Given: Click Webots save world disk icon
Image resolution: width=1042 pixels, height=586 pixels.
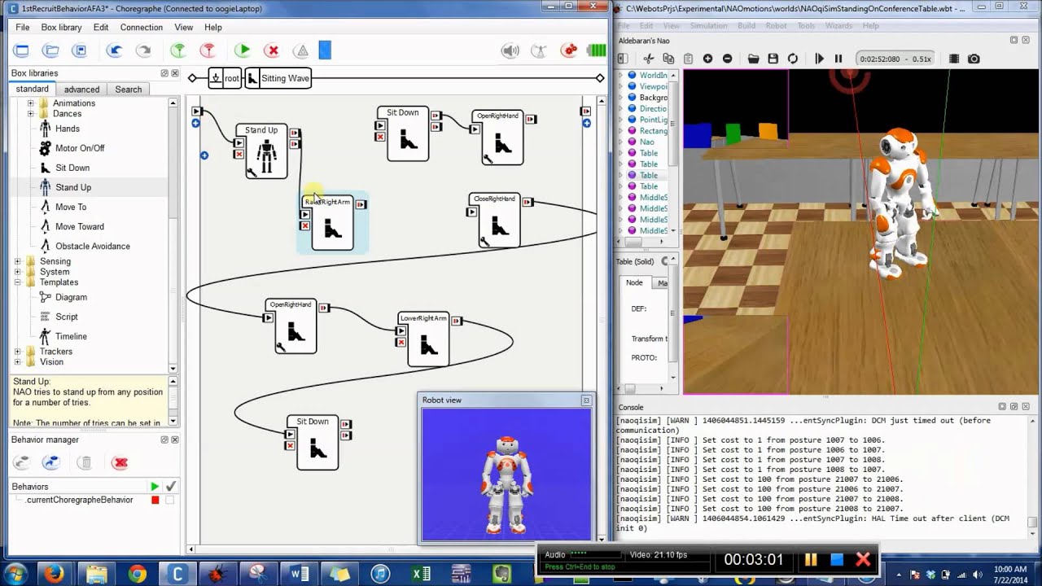Looking at the screenshot, I should click(x=773, y=59).
